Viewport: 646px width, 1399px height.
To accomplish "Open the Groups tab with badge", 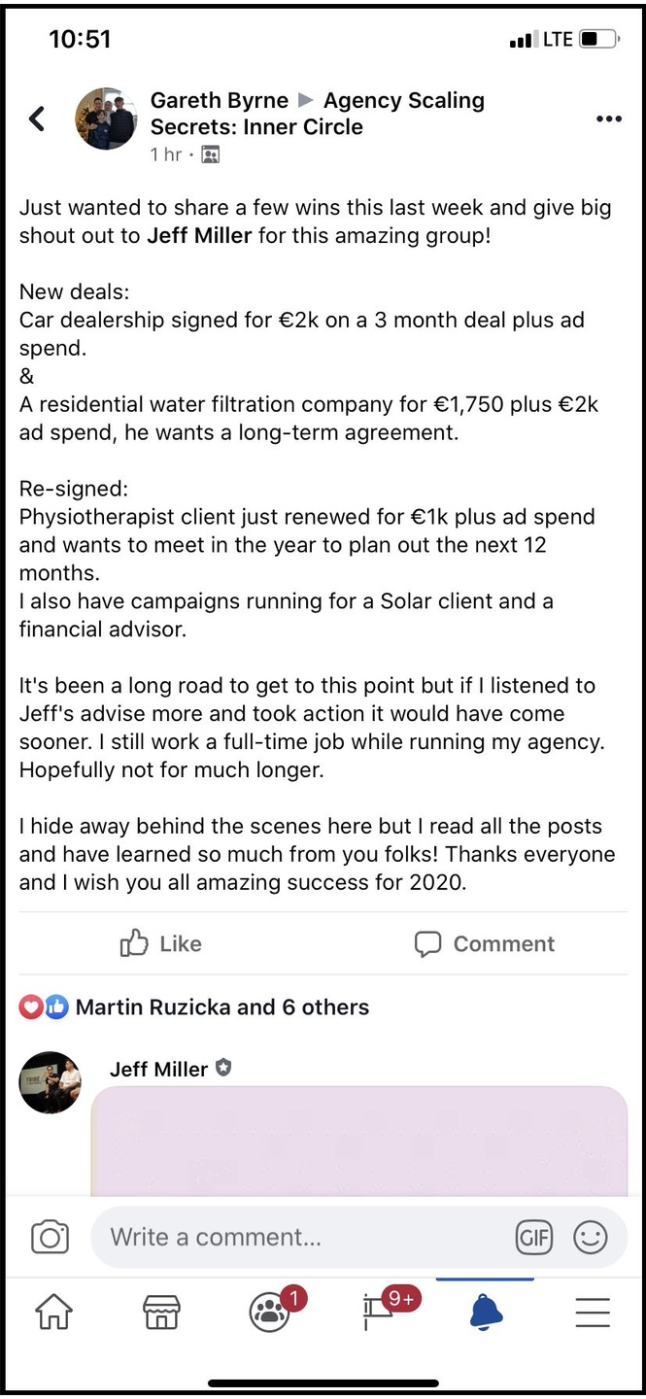I will pos(269,1313).
